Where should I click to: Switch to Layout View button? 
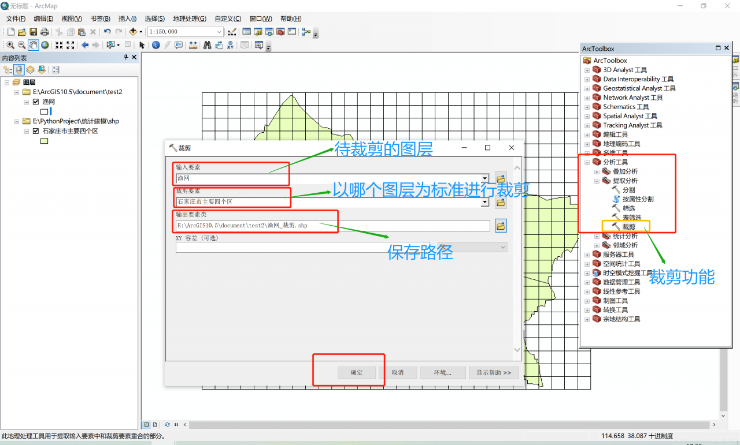tap(155, 425)
